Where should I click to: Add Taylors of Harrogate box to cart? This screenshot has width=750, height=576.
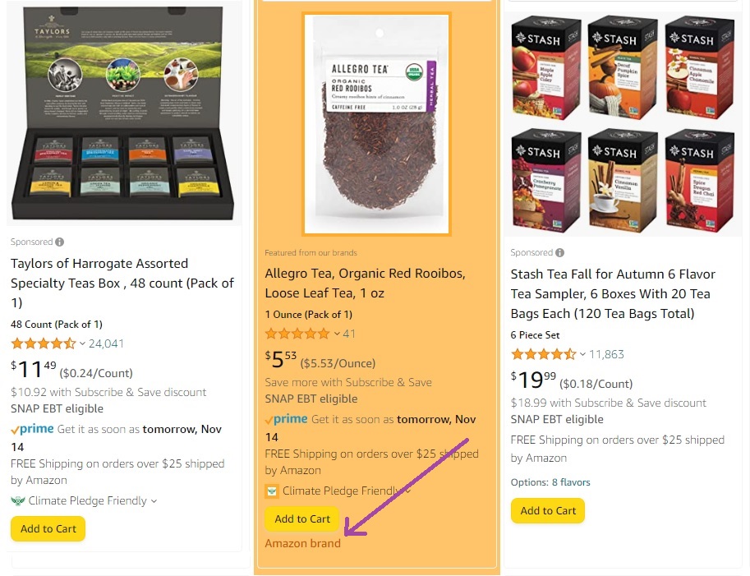(48, 528)
